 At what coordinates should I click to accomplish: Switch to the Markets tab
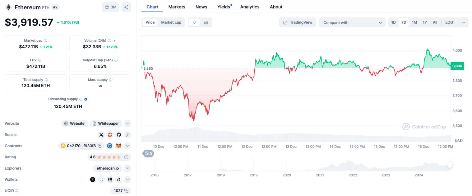(177, 7)
